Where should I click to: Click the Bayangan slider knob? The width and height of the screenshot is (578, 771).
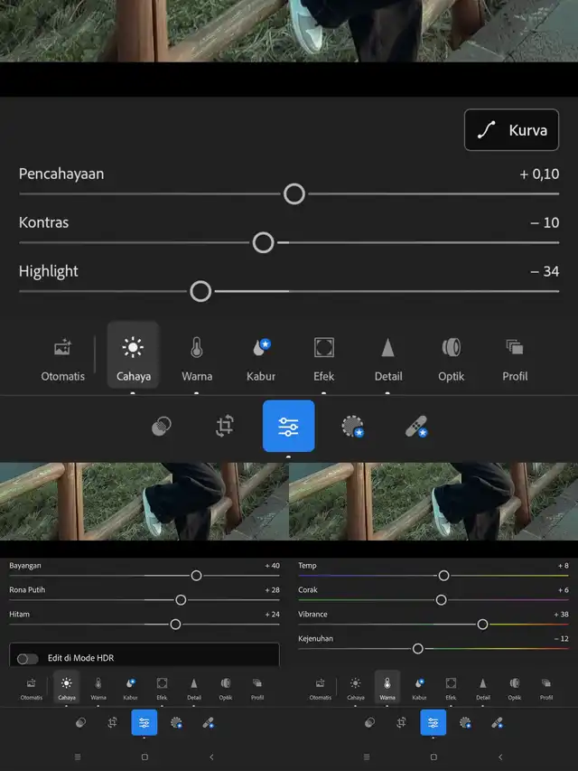pos(196,575)
